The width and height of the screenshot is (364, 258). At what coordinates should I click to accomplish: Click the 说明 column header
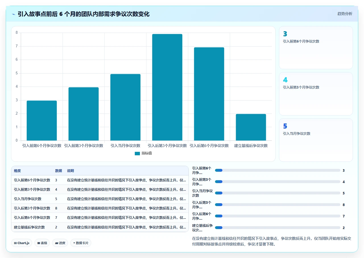71,171
